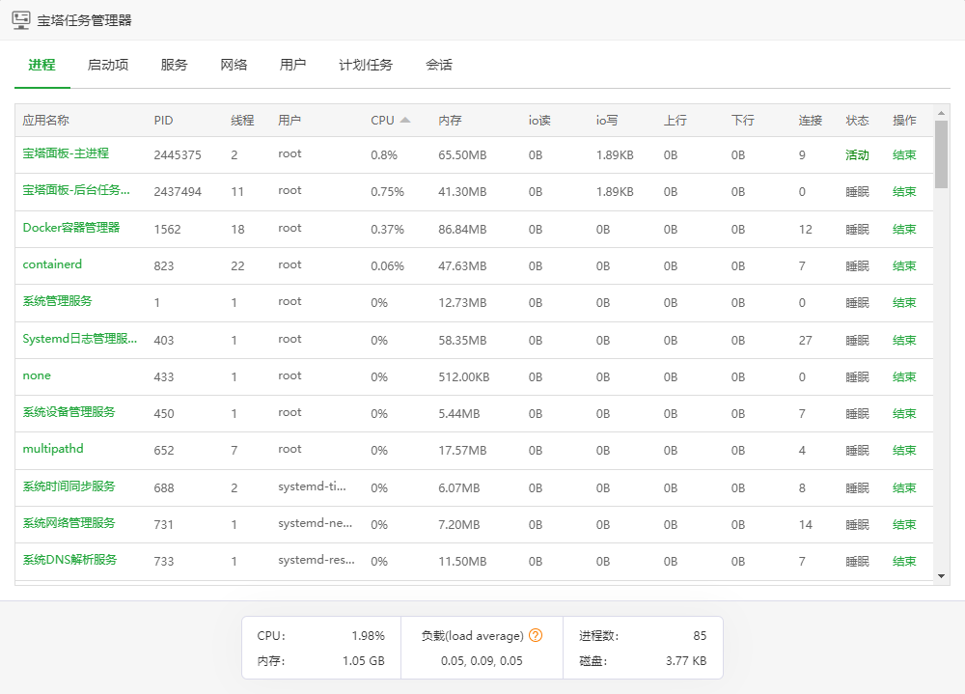View 系统设备管理服务 details
965x694 pixels.
click(x=69, y=412)
